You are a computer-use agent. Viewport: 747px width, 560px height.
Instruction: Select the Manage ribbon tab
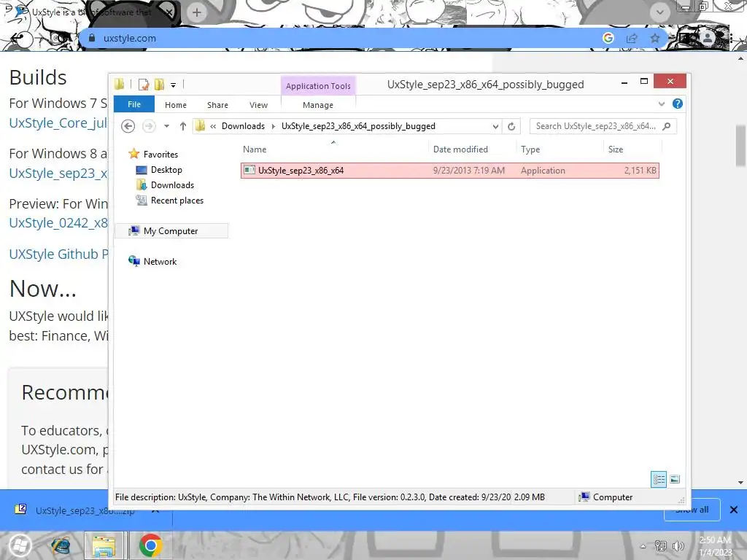[318, 105]
